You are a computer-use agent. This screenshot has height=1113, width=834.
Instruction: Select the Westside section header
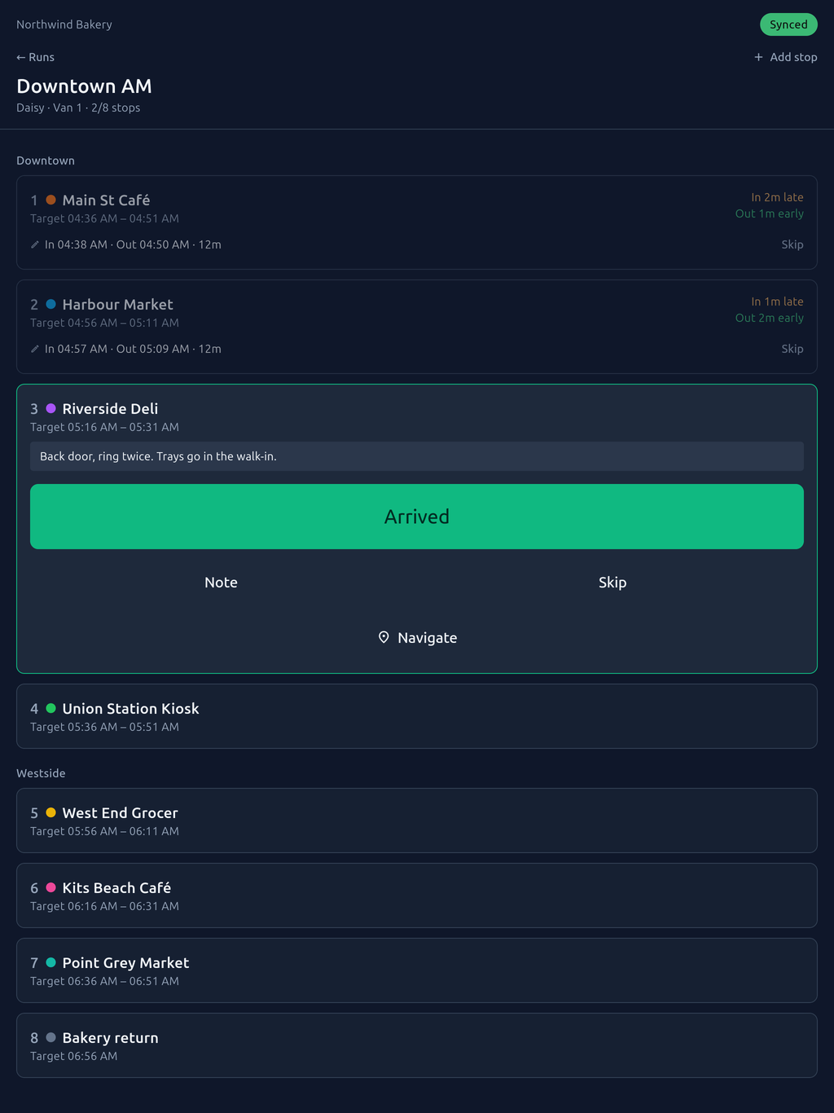click(x=41, y=773)
